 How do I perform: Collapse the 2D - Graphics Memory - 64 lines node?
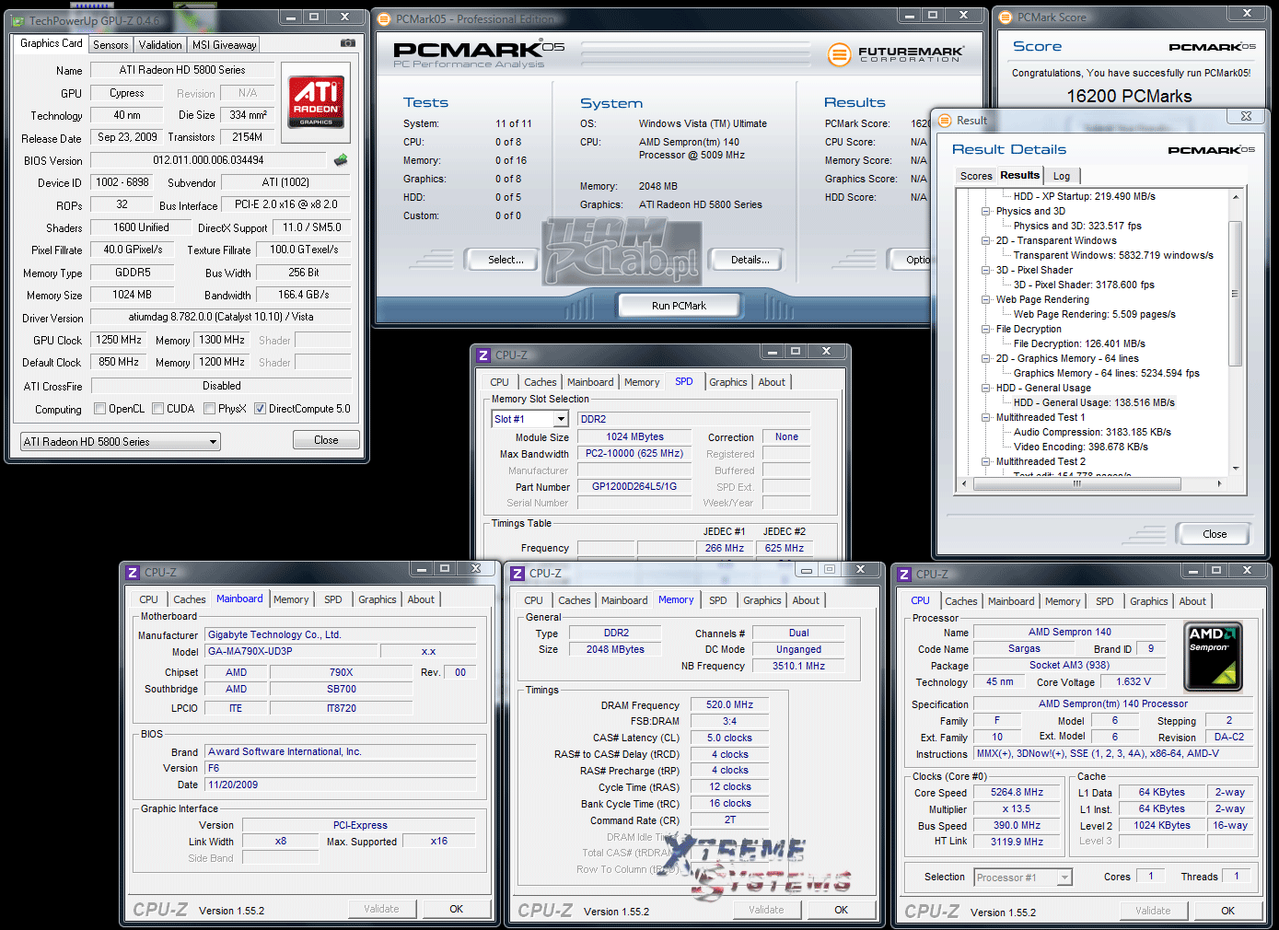(986, 358)
